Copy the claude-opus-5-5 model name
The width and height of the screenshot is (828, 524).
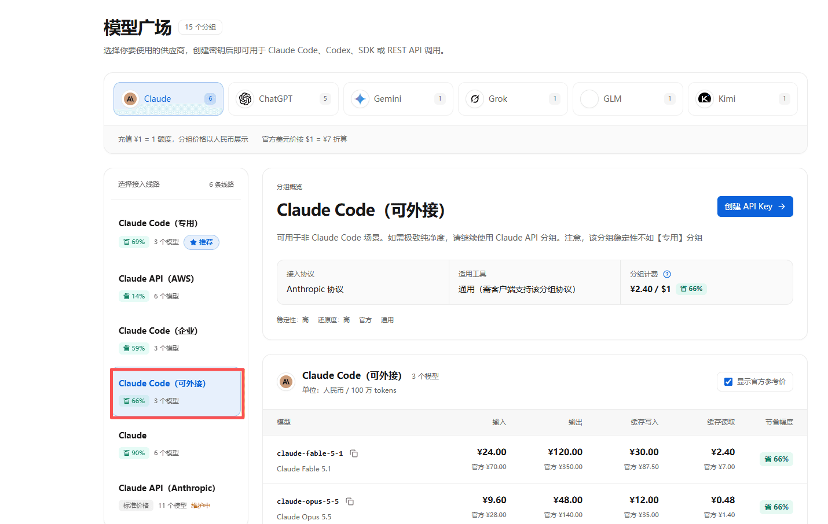tap(350, 501)
